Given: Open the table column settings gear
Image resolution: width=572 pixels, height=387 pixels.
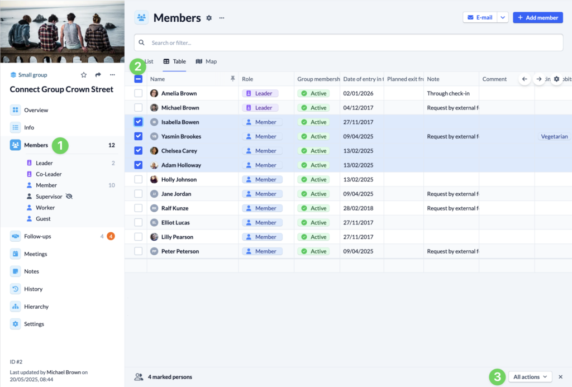Looking at the screenshot, I should (556, 79).
